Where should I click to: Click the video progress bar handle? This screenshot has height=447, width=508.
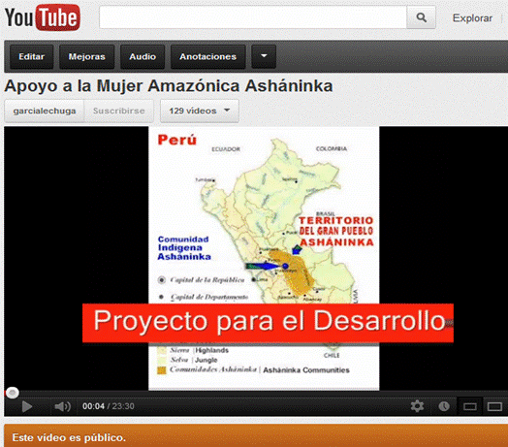coord(13,393)
